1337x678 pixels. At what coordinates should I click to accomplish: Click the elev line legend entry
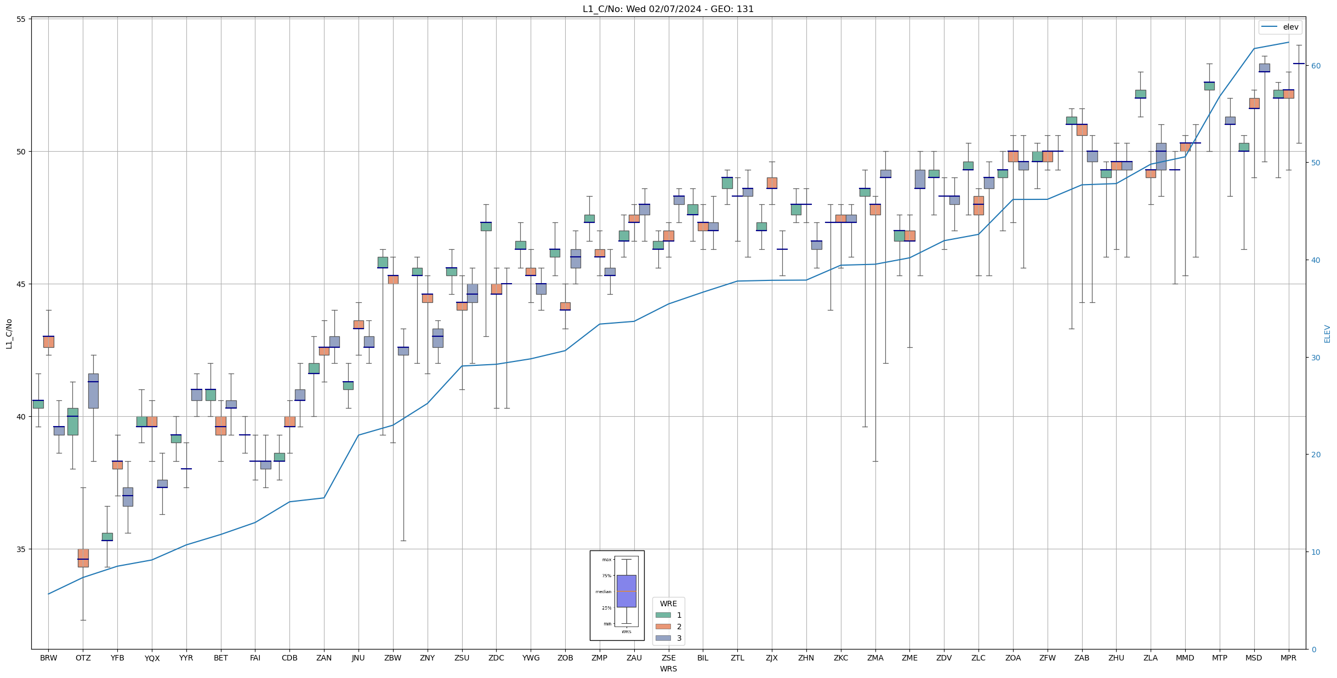click(x=1280, y=27)
